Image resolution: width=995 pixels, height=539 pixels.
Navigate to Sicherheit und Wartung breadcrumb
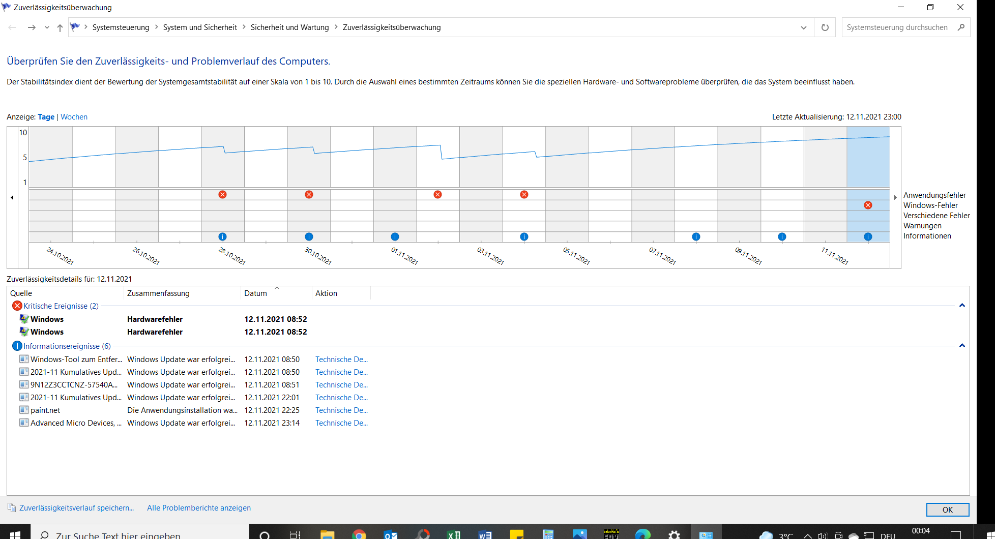(289, 27)
